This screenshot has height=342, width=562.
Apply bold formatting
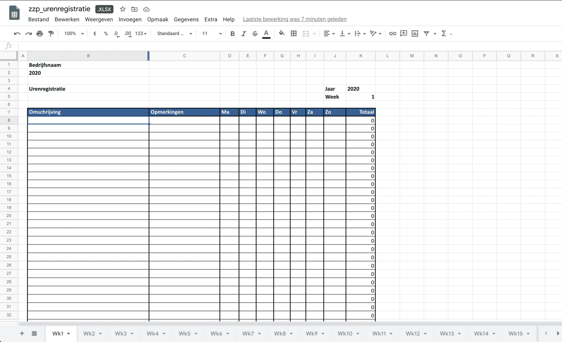pyautogui.click(x=232, y=33)
